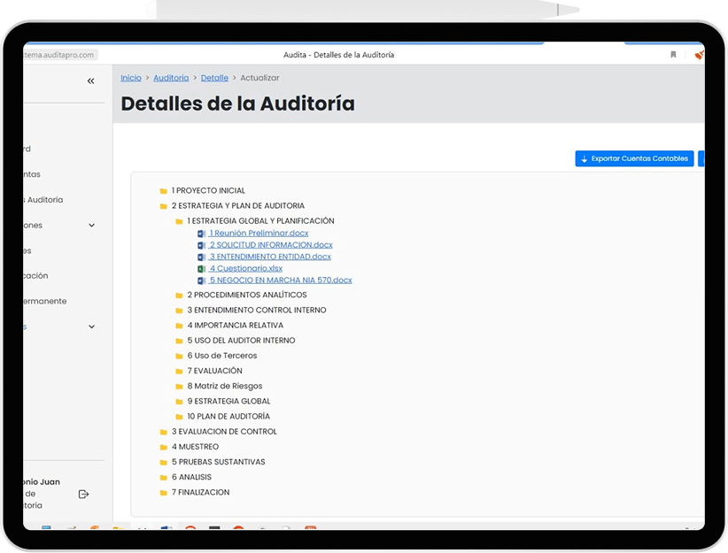The image size is (728, 553).
Task: Click the folder icon for 8 Matriz de Riesgos
Action: pos(179,387)
